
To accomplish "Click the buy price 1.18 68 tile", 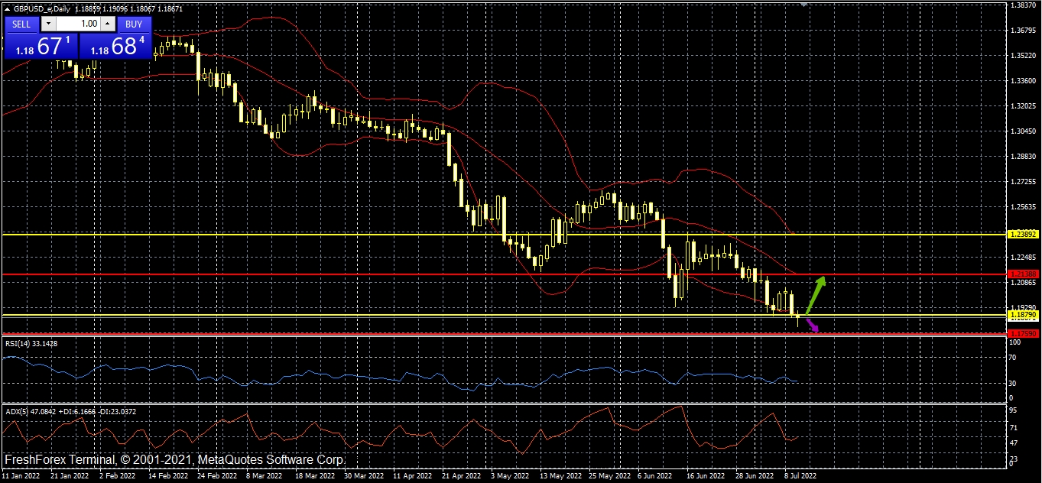I will click(116, 46).
